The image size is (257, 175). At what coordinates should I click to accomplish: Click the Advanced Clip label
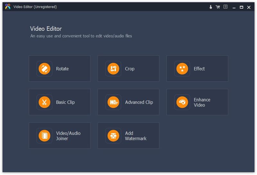coord(139,102)
